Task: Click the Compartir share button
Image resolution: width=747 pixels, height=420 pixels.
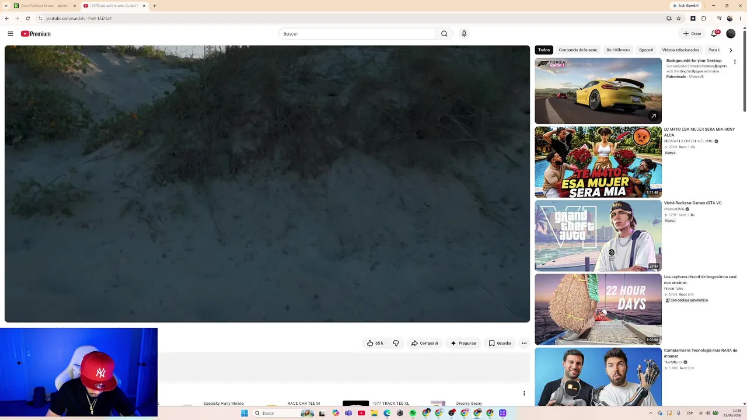Action: click(425, 343)
